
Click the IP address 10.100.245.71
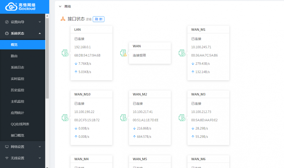click(201, 47)
